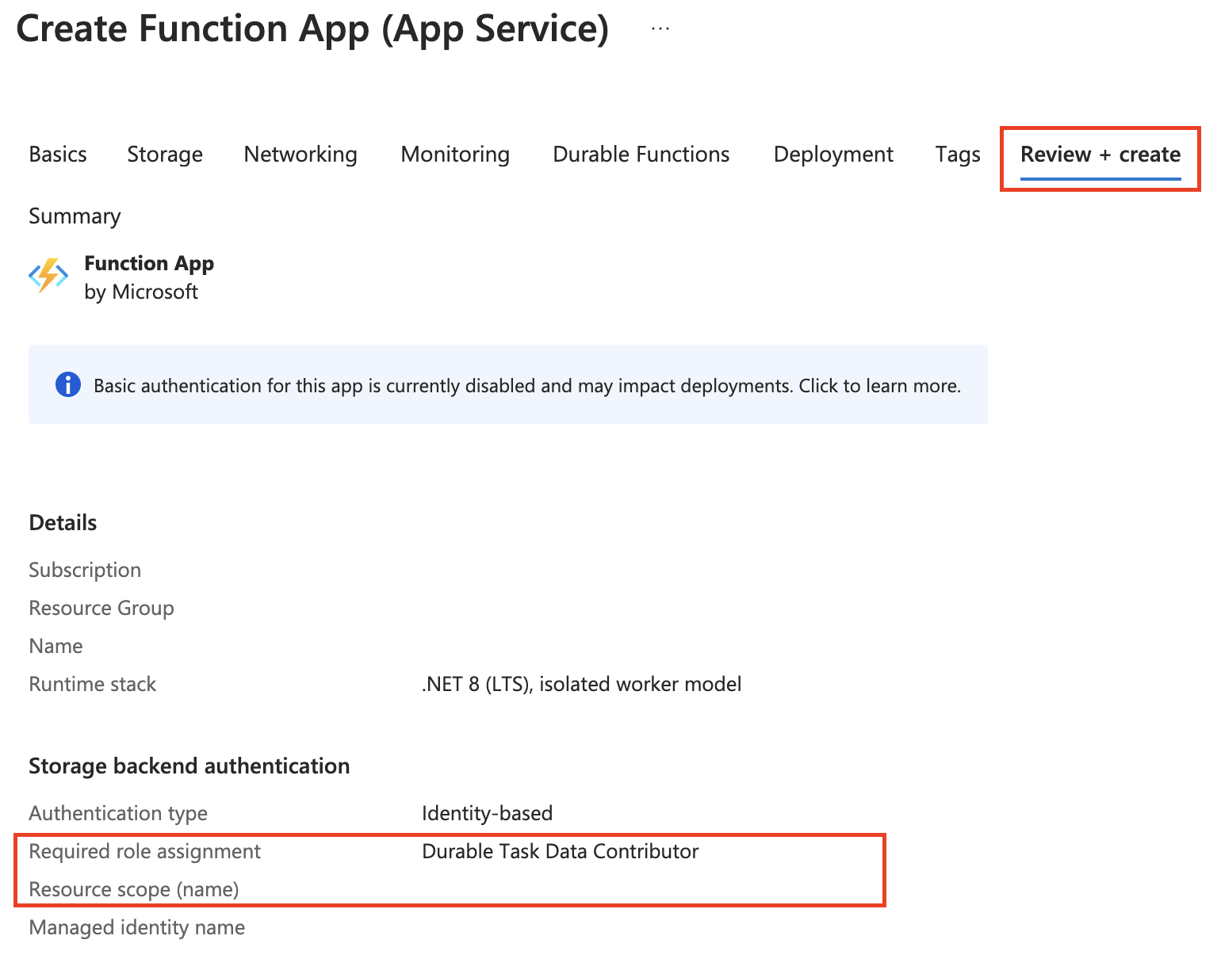Viewport: 1221px width, 970px height.
Task: Click the Create Function App page title
Action: pos(314,29)
